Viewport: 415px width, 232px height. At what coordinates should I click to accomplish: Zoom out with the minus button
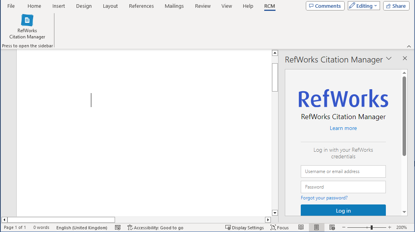(344, 227)
